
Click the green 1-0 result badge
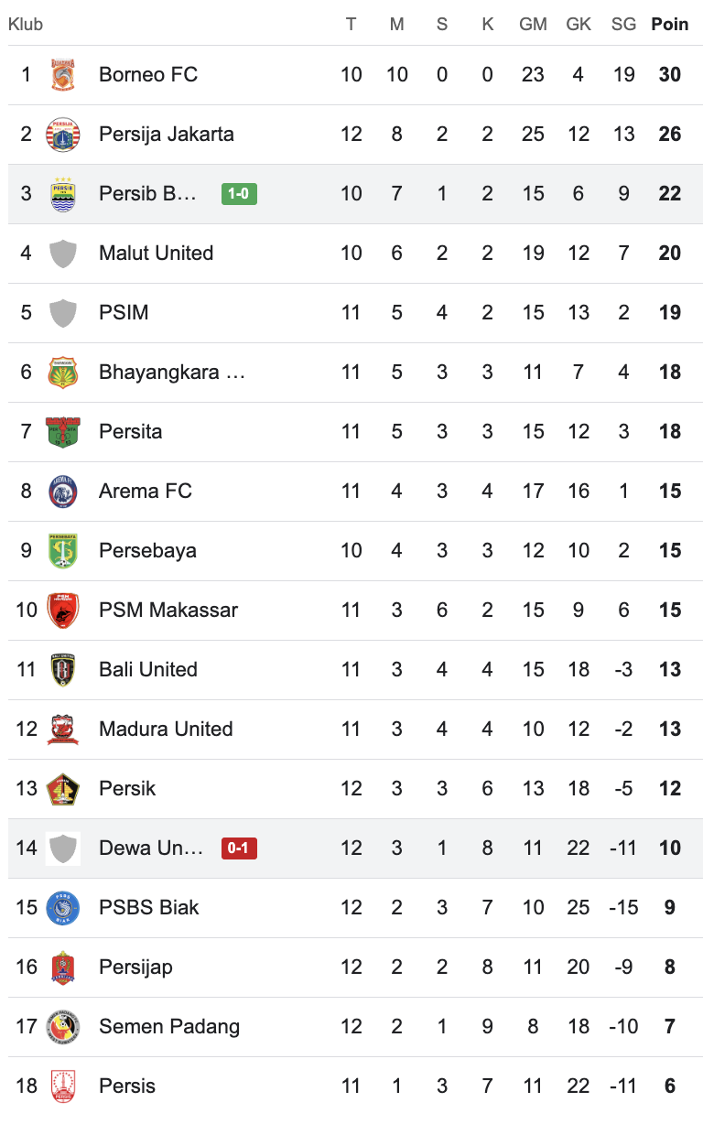(239, 193)
